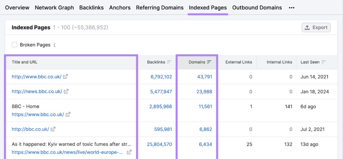Screen dimensions: 343x159
Task: Click the 'Jun 14, 2021' last seen date
Action: [x=314, y=77]
